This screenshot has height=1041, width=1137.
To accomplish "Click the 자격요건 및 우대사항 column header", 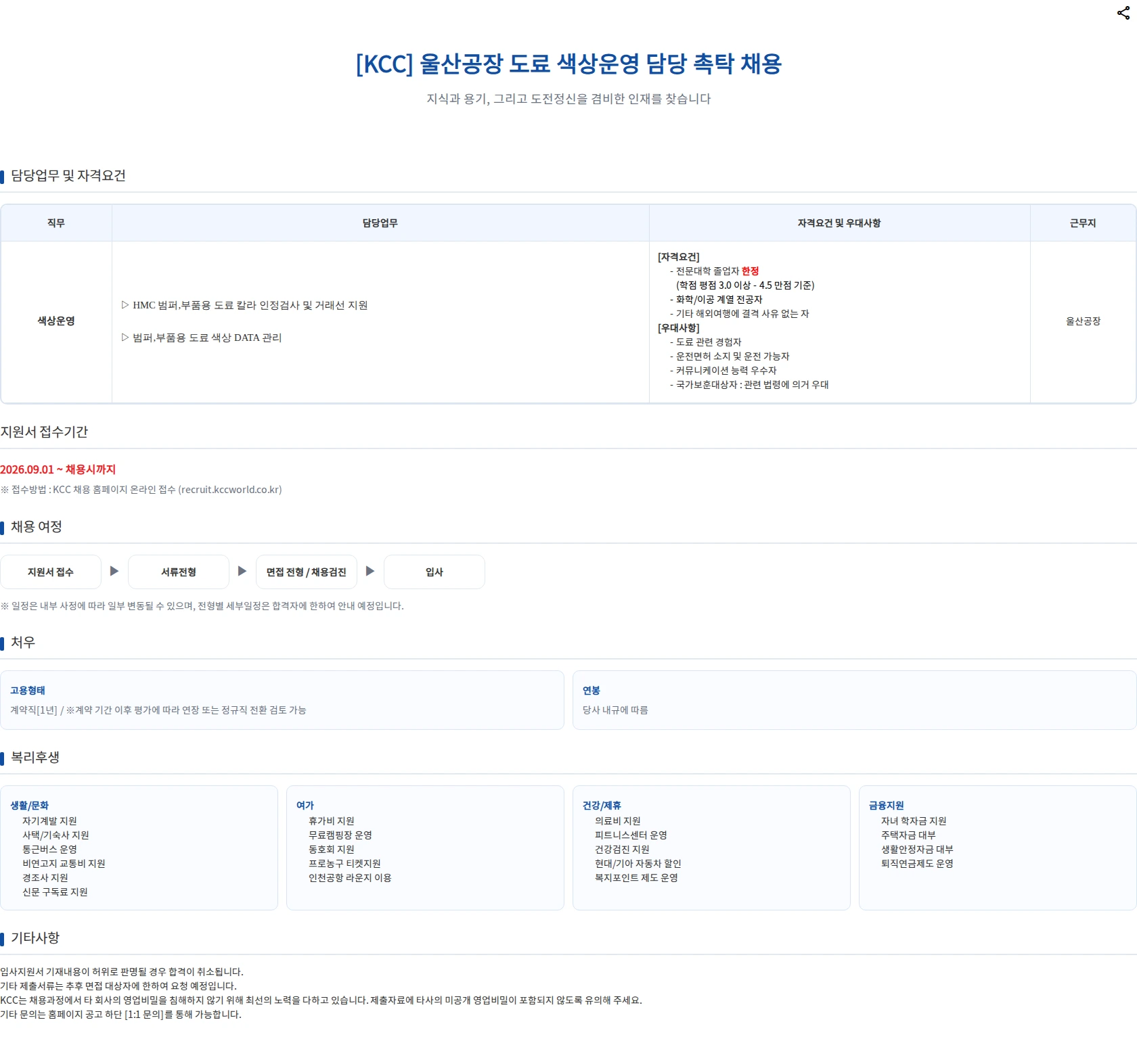I will (x=839, y=223).
